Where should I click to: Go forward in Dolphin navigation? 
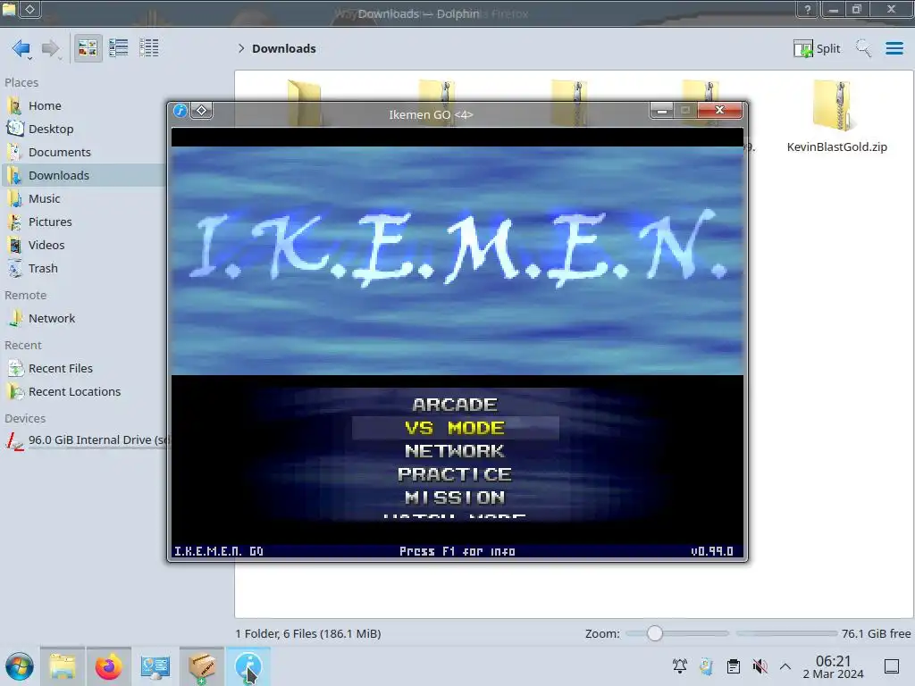point(51,48)
